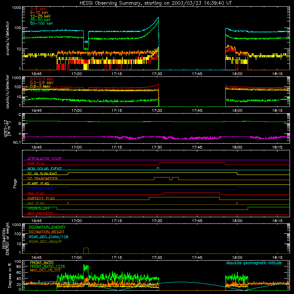Image resolution: width=294 pixels, height=294 pixels.
Task: Click the PARTICLE_FLAG label
Action: 41,198
